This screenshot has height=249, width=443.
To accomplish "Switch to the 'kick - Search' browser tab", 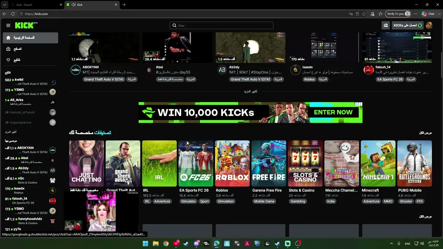I will 36,5.
